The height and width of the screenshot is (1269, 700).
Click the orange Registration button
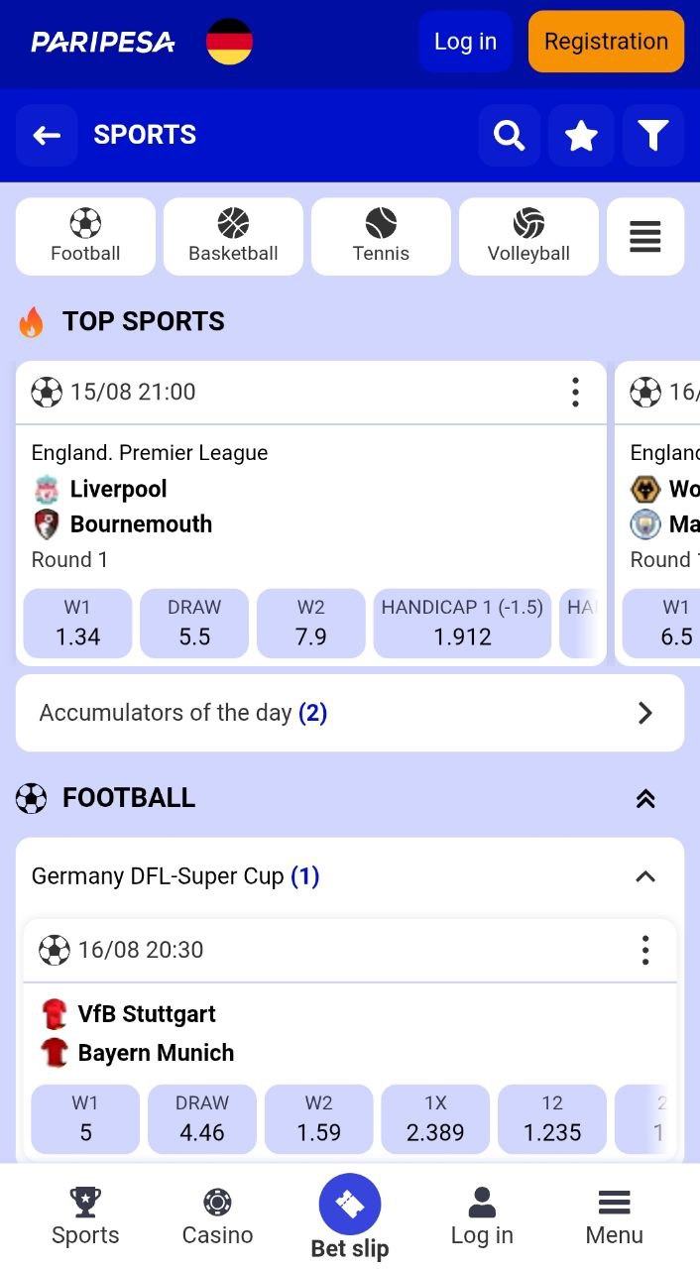pyautogui.click(x=606, y=42)
